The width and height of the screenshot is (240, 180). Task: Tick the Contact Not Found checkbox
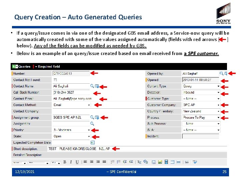pos(55,80)
